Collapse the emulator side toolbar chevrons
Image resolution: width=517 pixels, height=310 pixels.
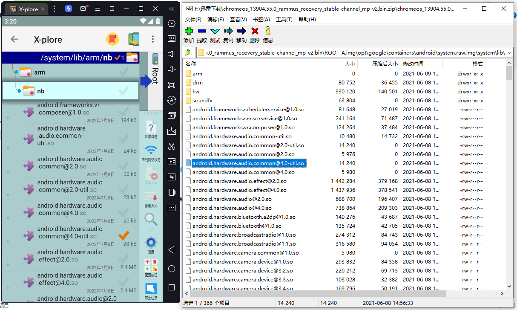(x=172, y=9)
